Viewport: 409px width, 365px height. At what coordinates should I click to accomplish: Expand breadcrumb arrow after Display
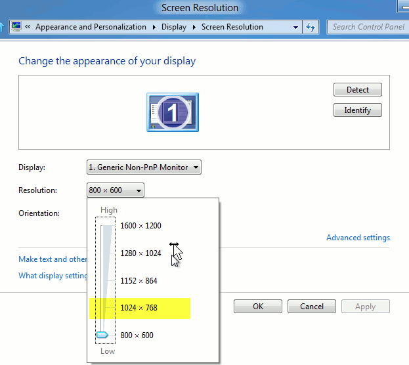[194, 27]
